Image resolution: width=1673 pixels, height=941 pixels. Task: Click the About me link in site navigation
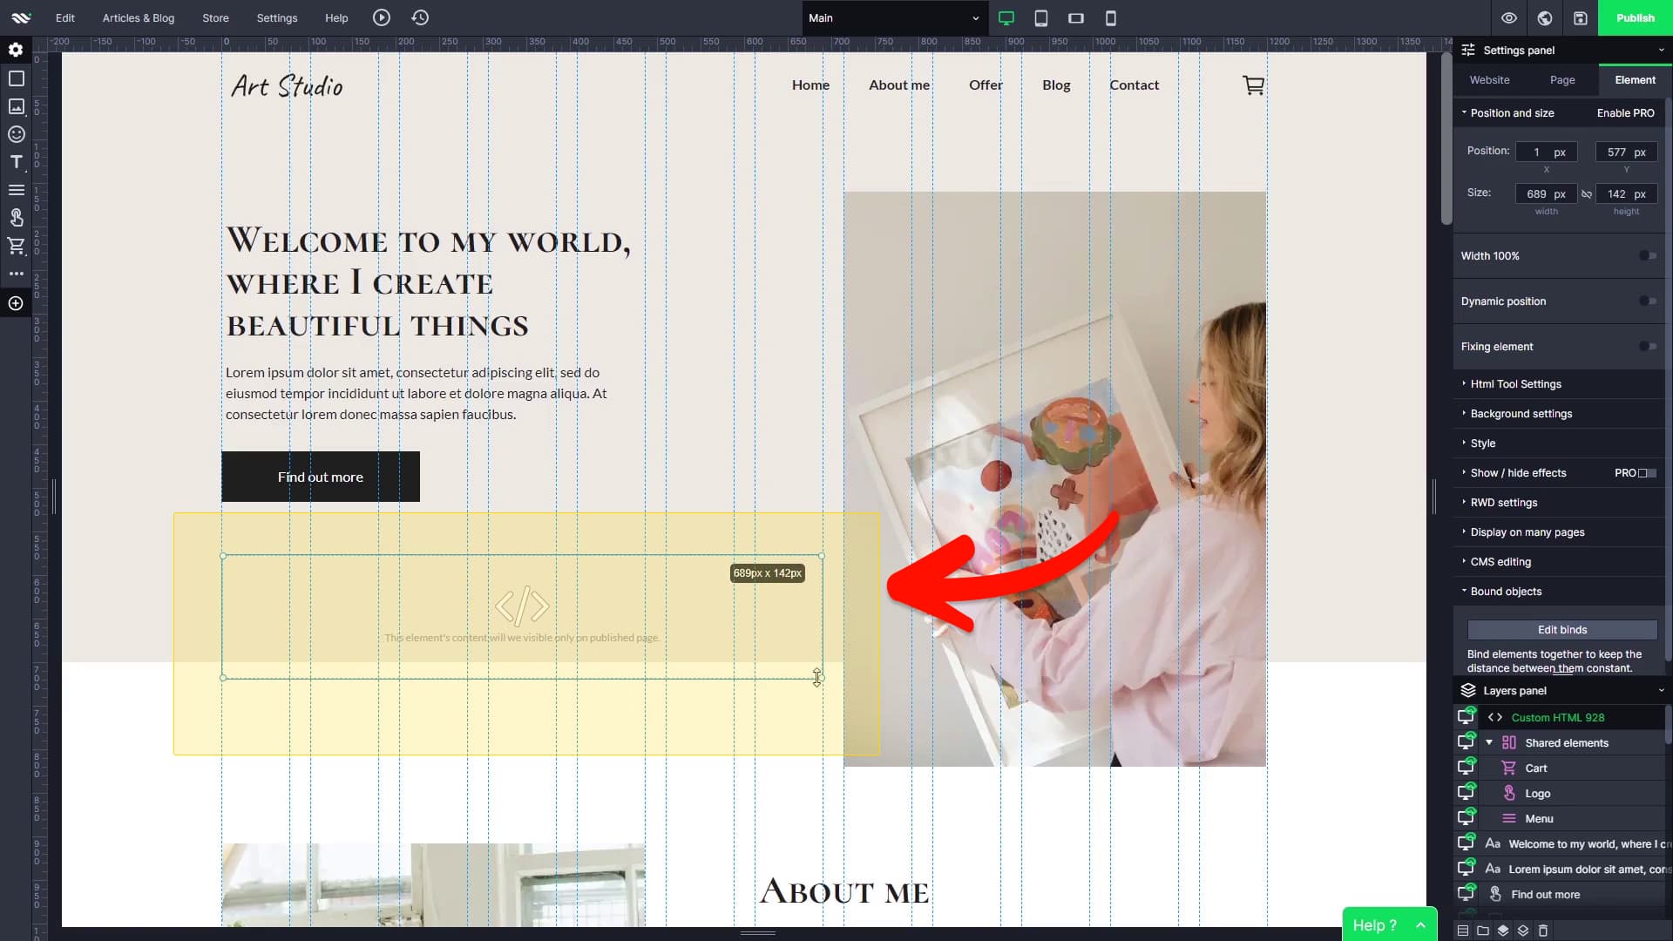point(899,85)
